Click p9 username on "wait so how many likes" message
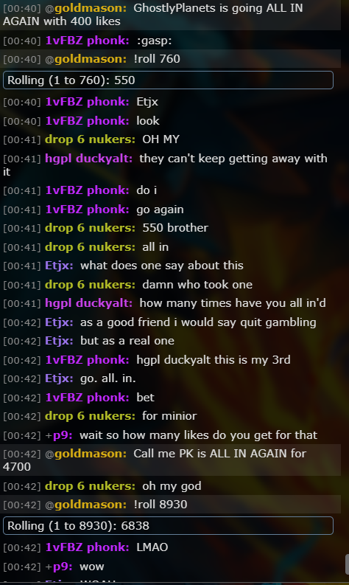This screenshot has height=585, width=349. pyautogui.click(x=62, y=435)
